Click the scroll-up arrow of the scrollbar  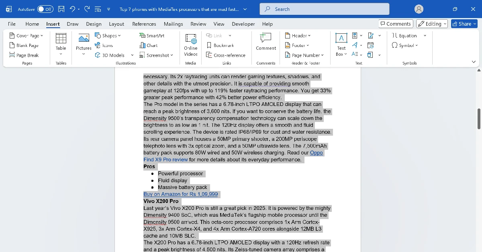click(x=479, y=71)
